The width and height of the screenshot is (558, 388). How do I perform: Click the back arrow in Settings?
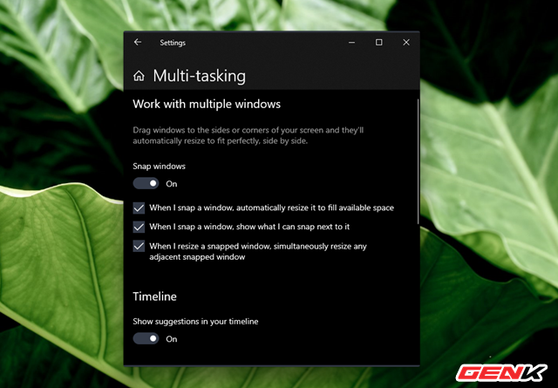click(138, 42)
